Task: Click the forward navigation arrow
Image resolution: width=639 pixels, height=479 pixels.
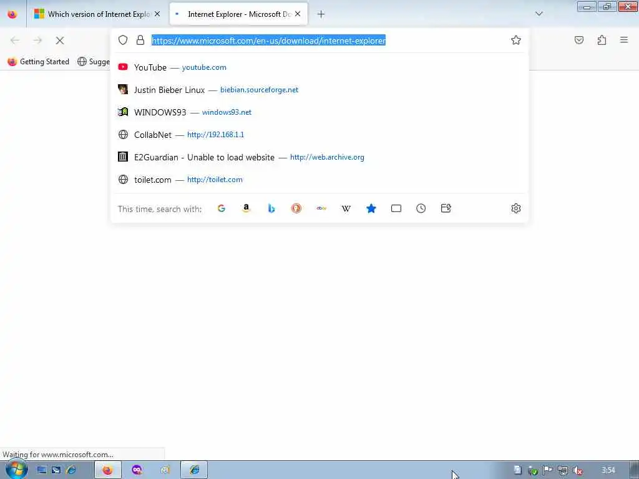Action: tap(37, 41)
